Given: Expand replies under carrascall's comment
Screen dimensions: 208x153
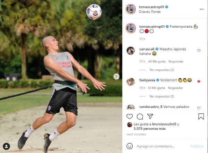Looking at the screenshot, I should (x=162, y=70).
